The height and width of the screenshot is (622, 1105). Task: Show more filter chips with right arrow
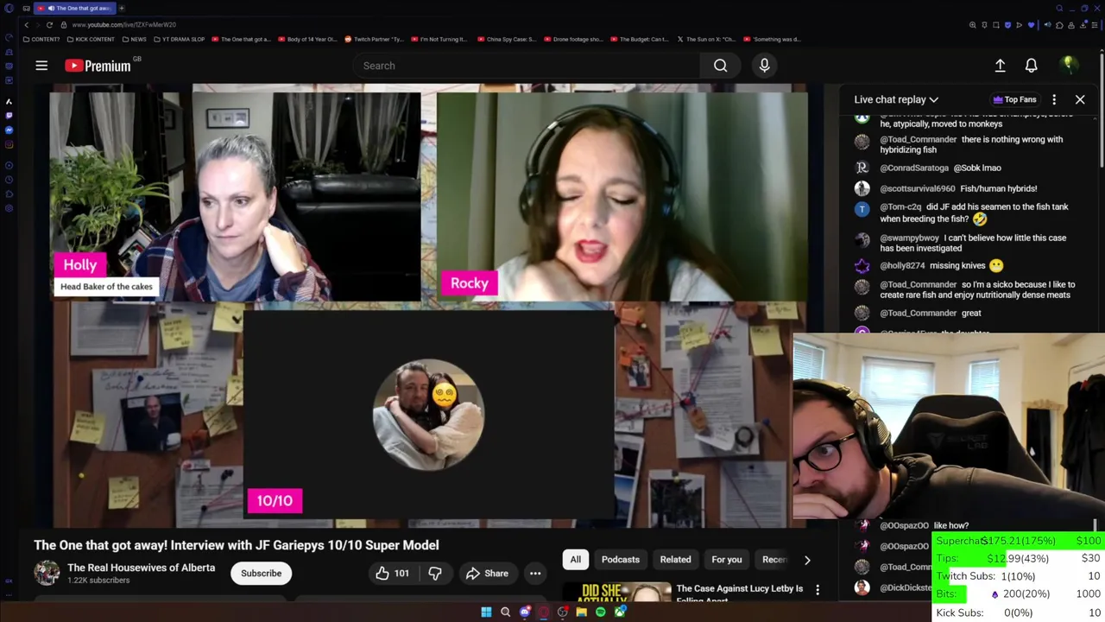pos(807,560)
